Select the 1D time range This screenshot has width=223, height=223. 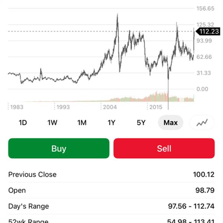click(23, 123)
